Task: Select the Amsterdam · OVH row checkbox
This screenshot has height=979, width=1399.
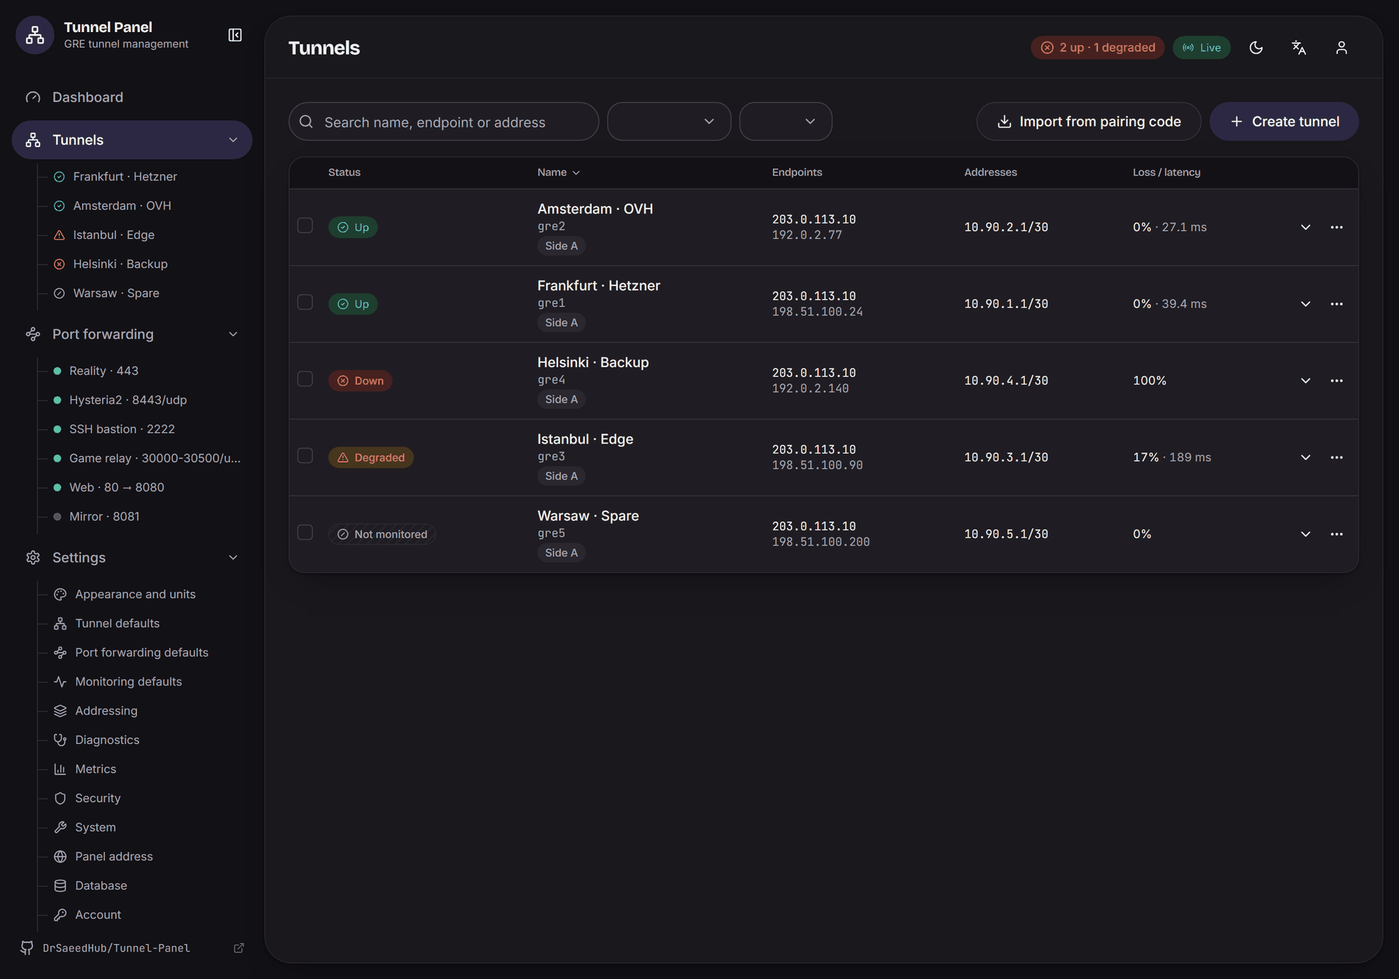Action: 305,226
